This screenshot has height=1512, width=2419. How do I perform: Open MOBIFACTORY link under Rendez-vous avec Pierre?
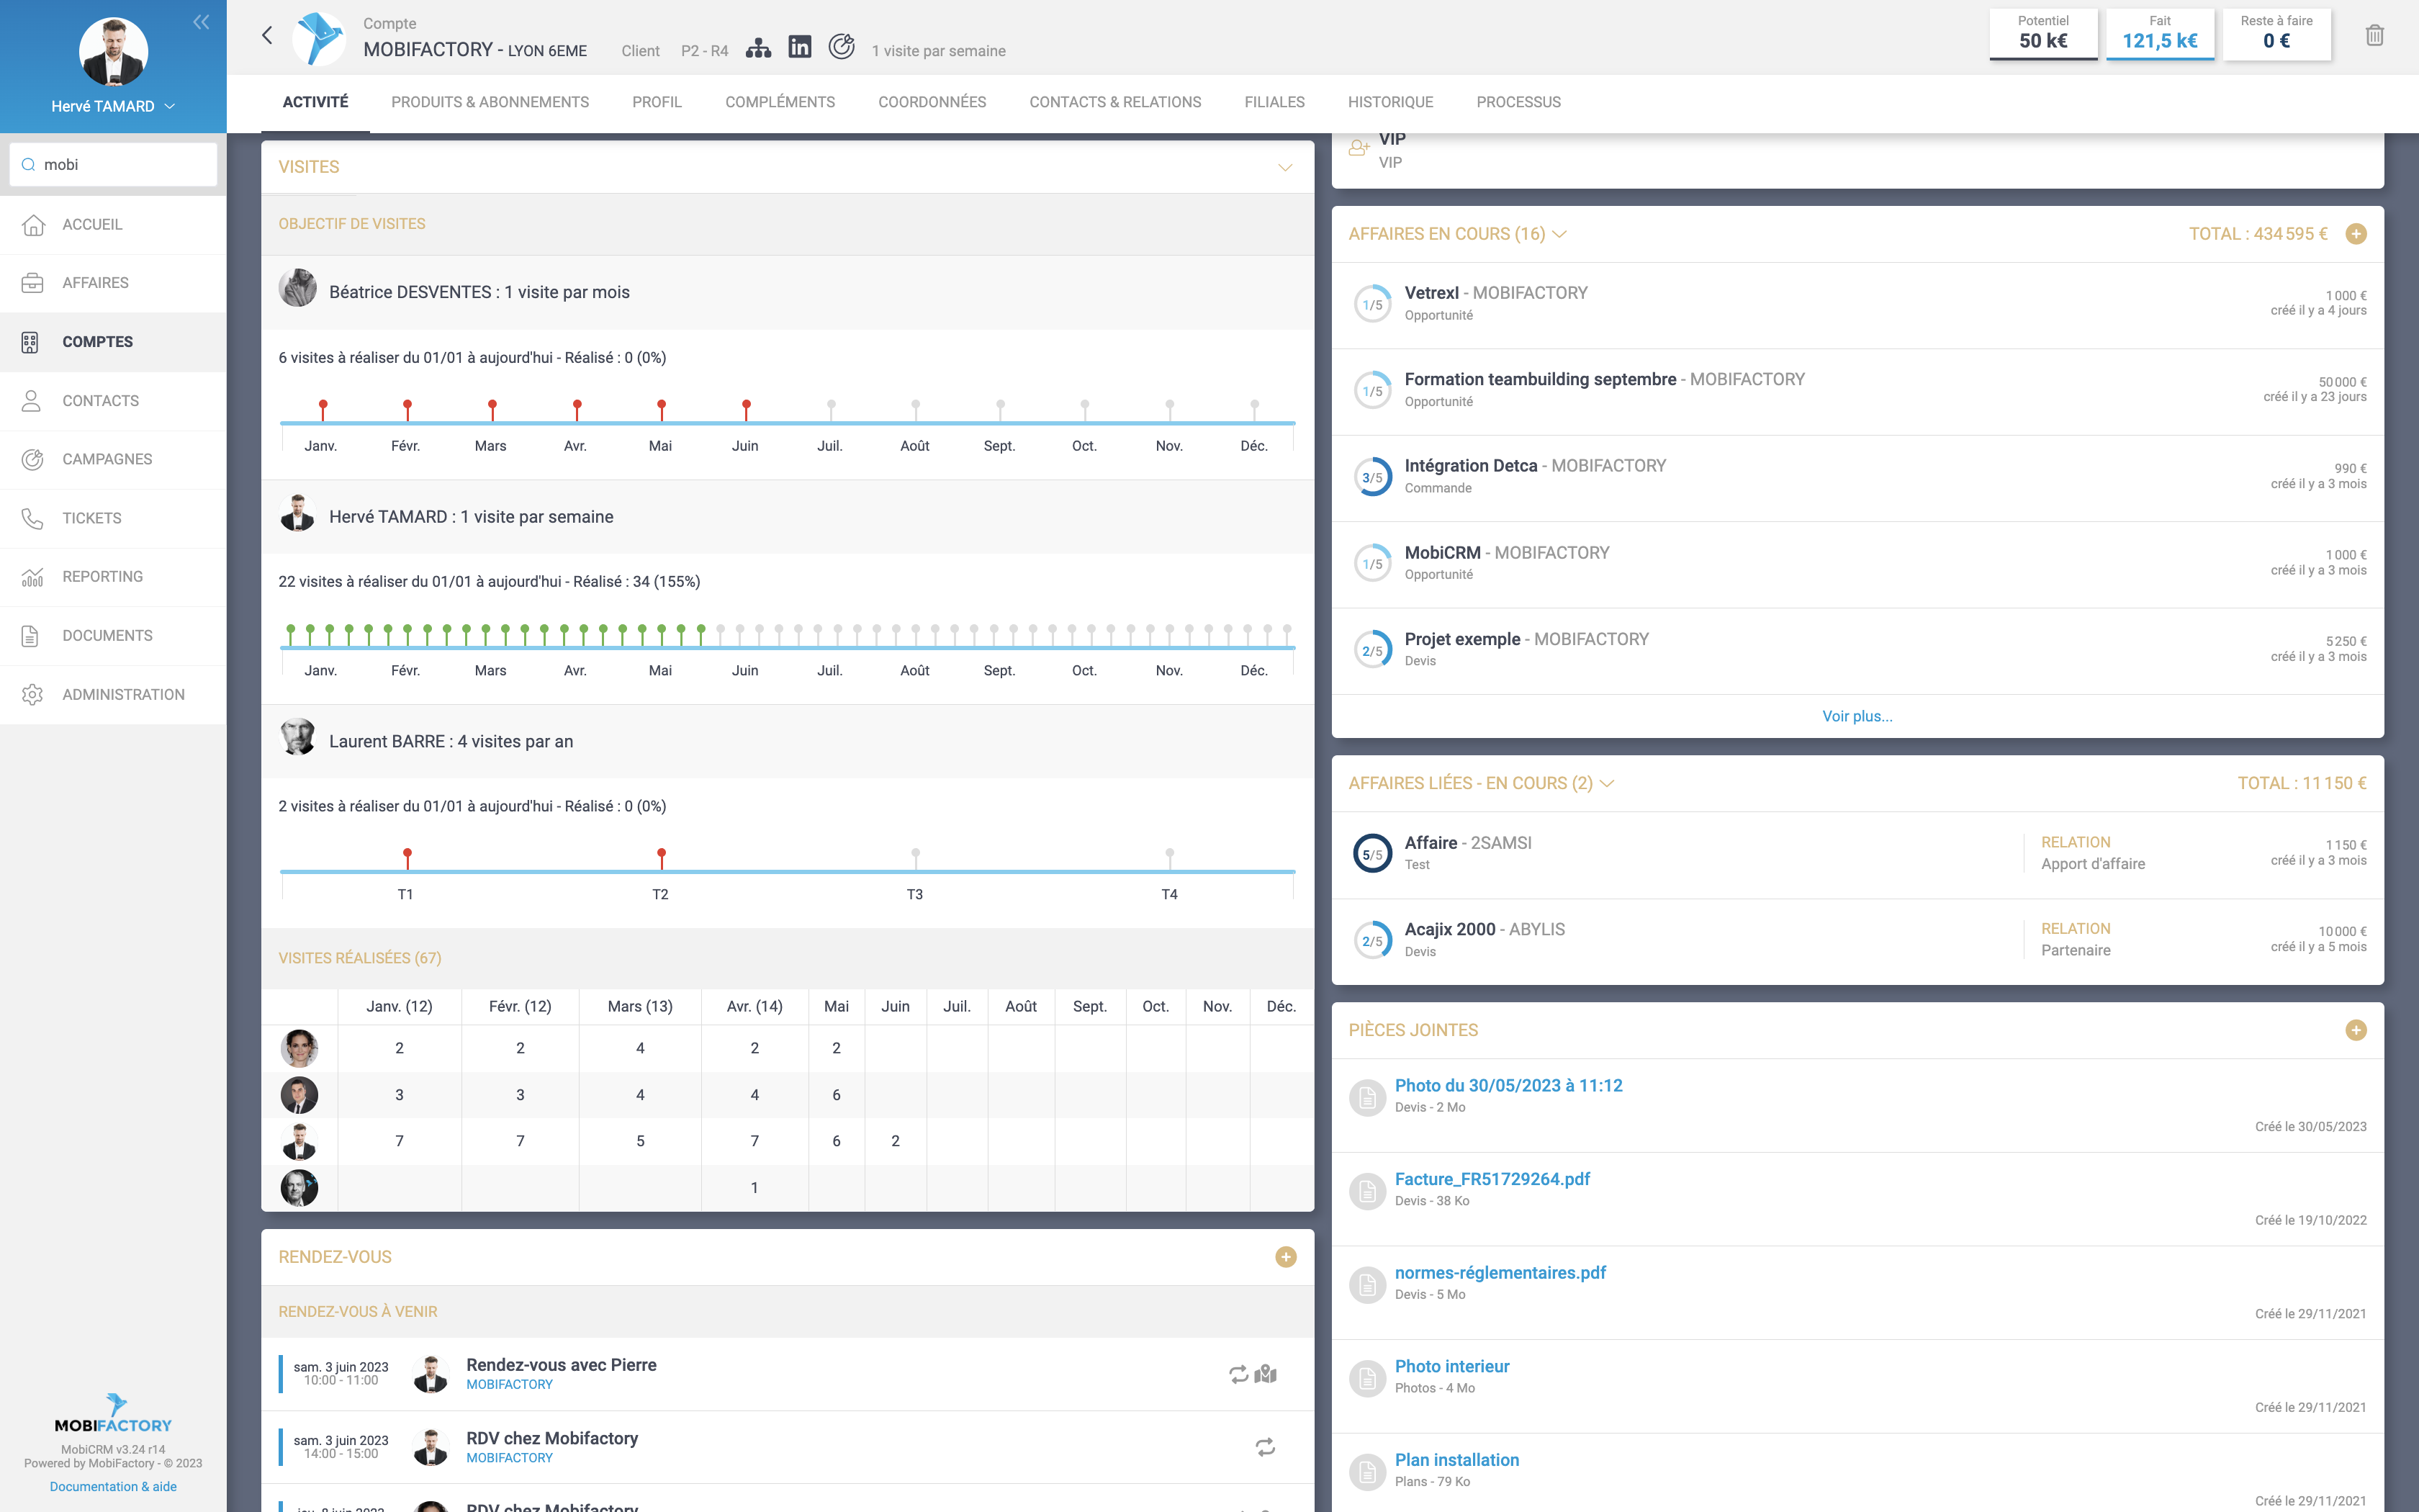(509, 1384)
